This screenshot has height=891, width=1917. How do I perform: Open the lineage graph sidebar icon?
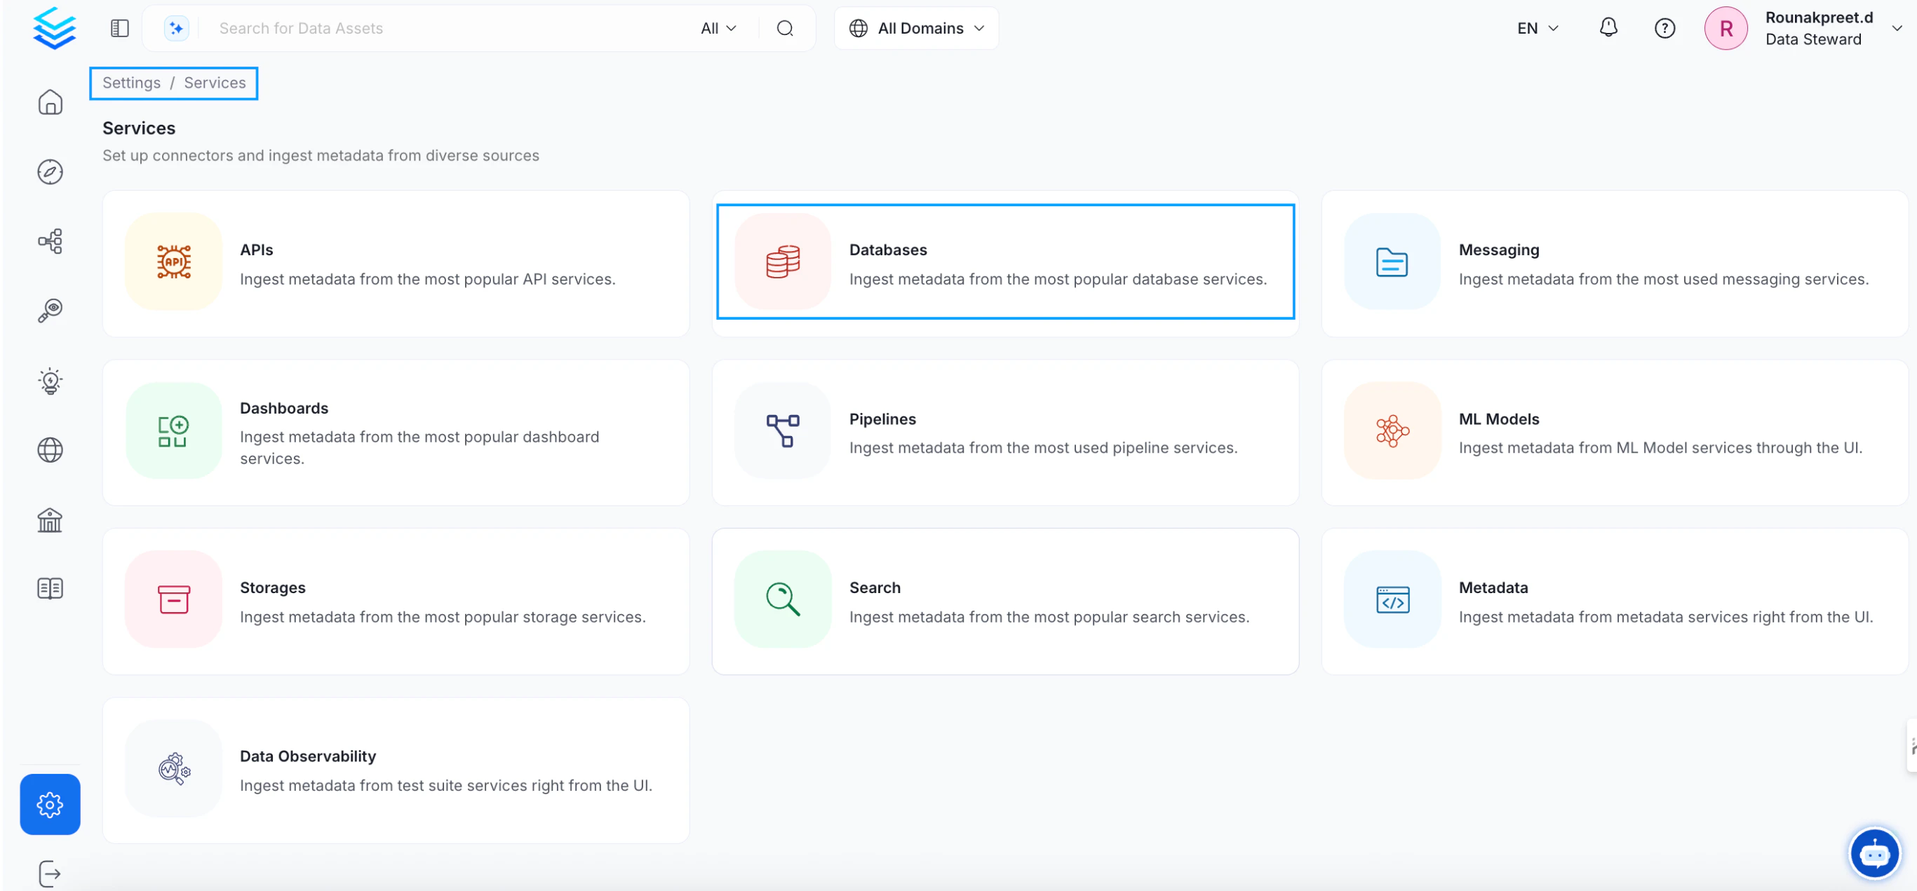click(x=50, y=241)
